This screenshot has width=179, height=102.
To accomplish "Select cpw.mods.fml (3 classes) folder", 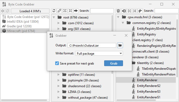I will [142, 17].
